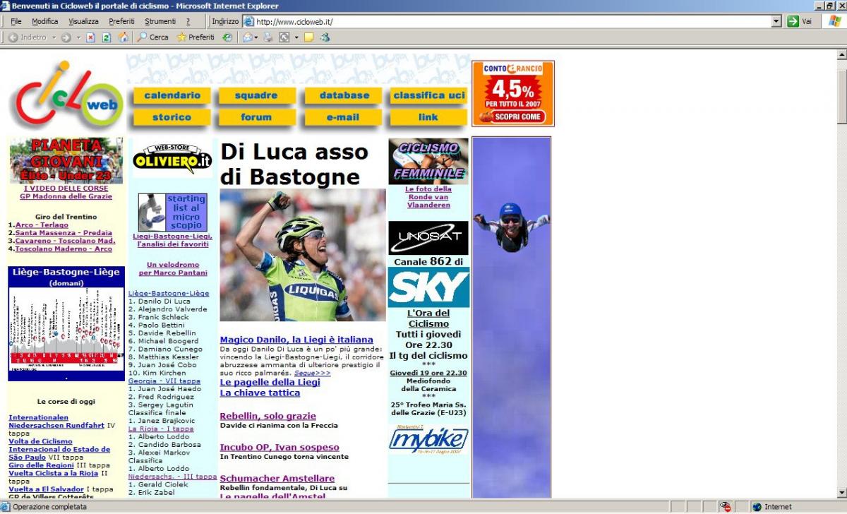Go to the browser Home page icon
Viewport: 847px width, 514px height.
pyautogui.click(x=124, y=37)
